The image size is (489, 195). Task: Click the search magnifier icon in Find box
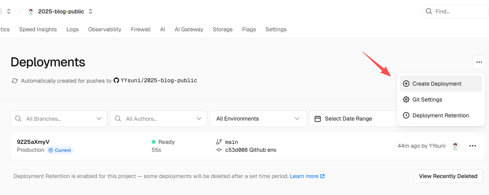click(429, 11)
